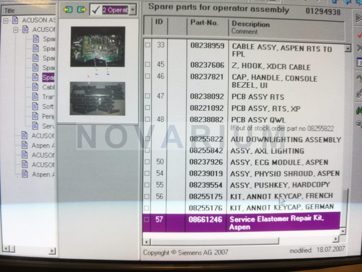This screenshot has height=272, width=362.
Task: Tick checkbox for part 08255842
Action: tap(147, 150)
